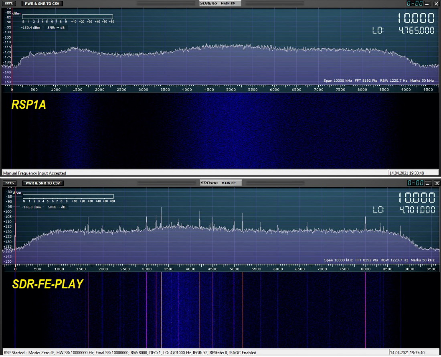
Task: Click the S-meter bar in SDR-FE-PLAY window
Action: point(68,197)
